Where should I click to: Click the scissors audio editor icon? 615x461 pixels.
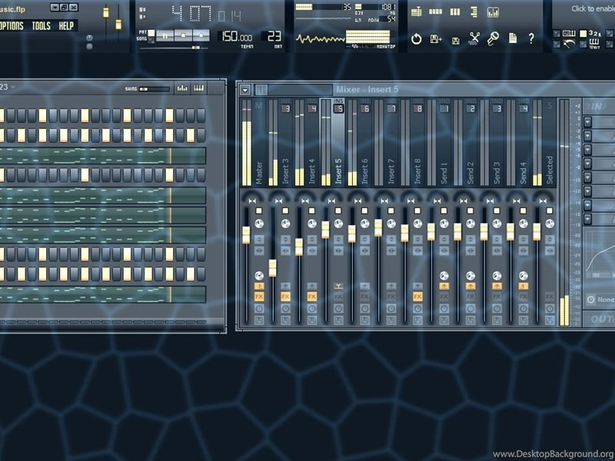pyautogui.click(x=474, y=38)
